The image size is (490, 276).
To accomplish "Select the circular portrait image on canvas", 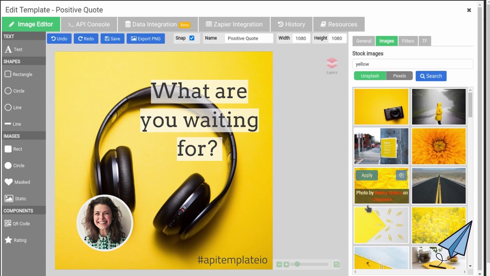I will click(105, 223).
